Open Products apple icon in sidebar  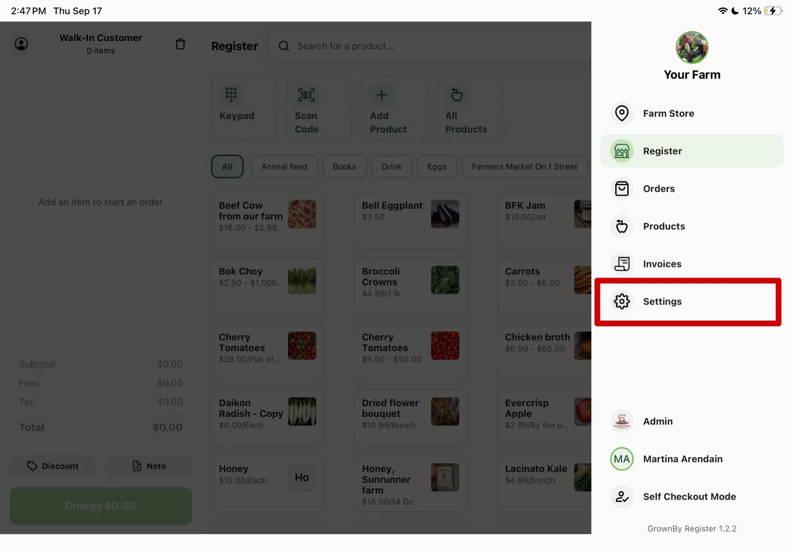click(x=622, y=226)
